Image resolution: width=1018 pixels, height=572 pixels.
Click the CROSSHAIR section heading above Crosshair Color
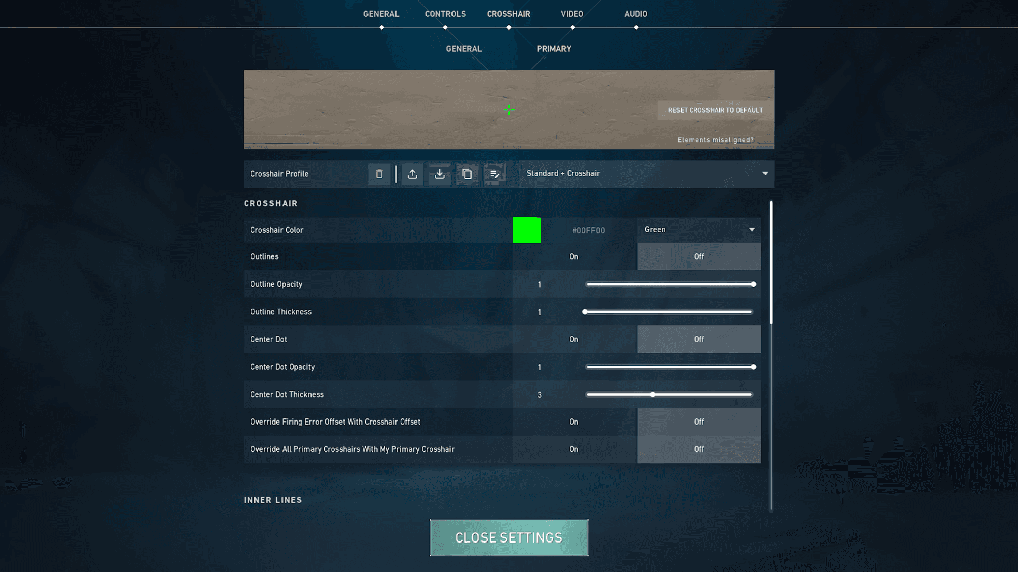271,203
